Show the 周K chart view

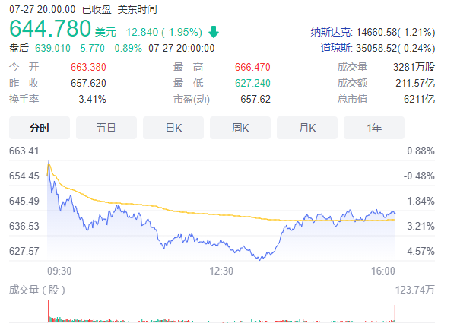pyautogui.click(x=240, y=129)
